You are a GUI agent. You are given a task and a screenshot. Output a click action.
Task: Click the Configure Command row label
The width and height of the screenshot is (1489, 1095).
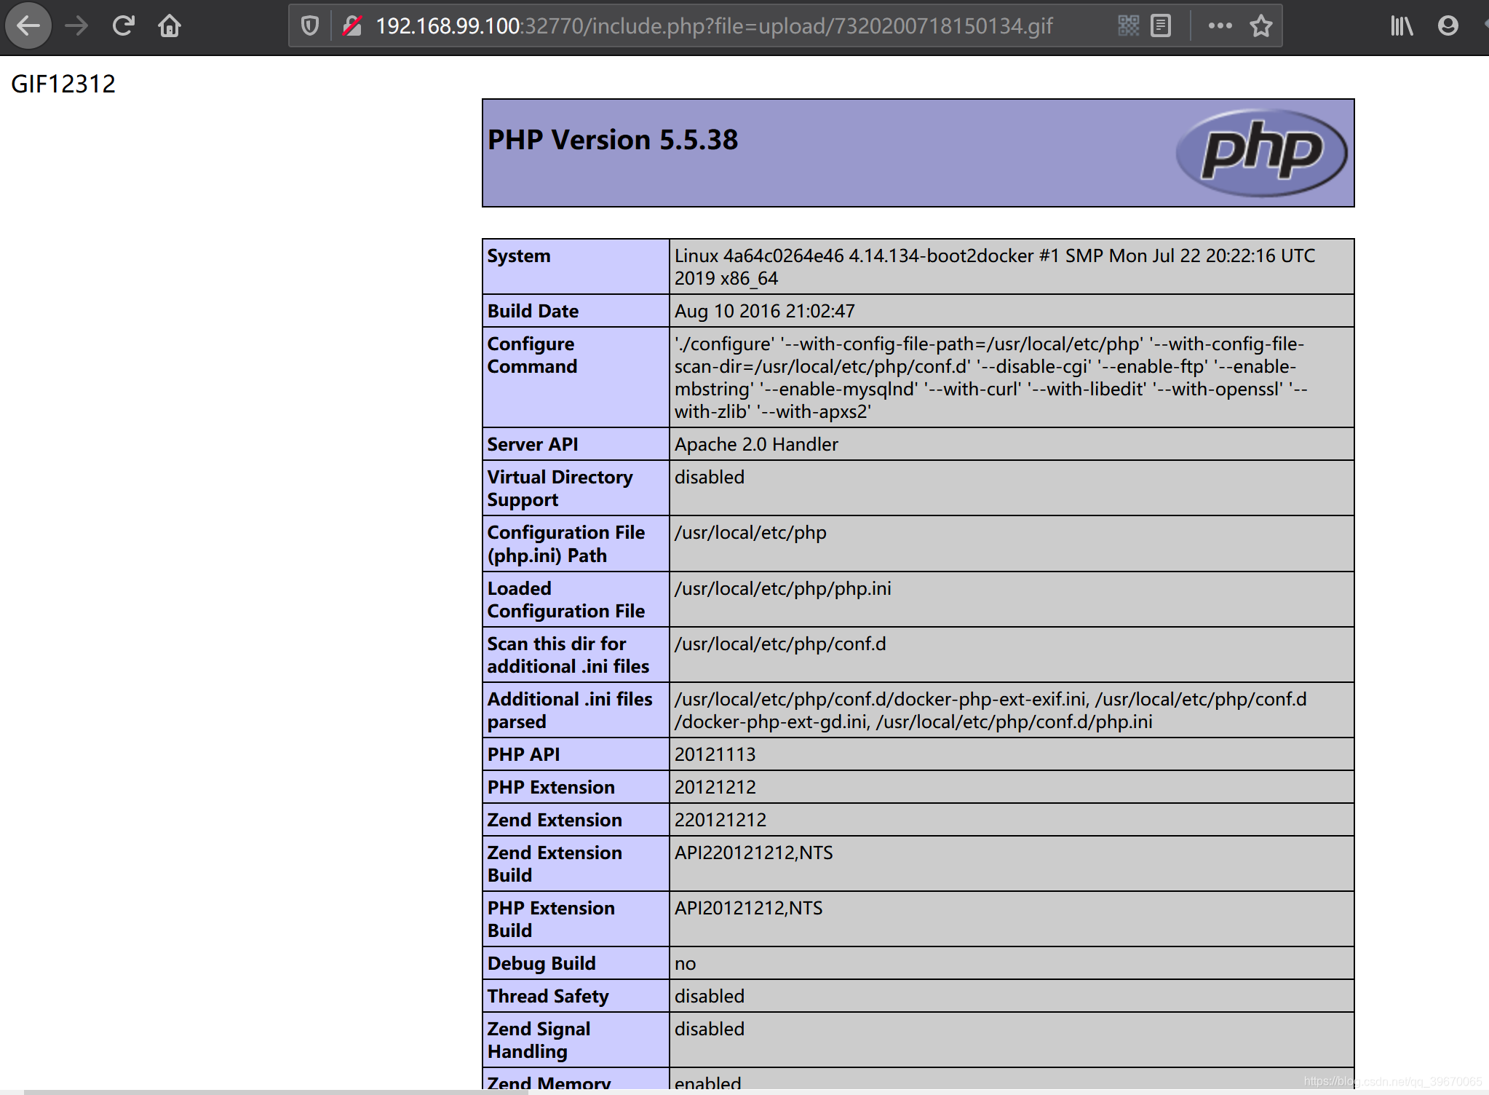coord(532,355)
